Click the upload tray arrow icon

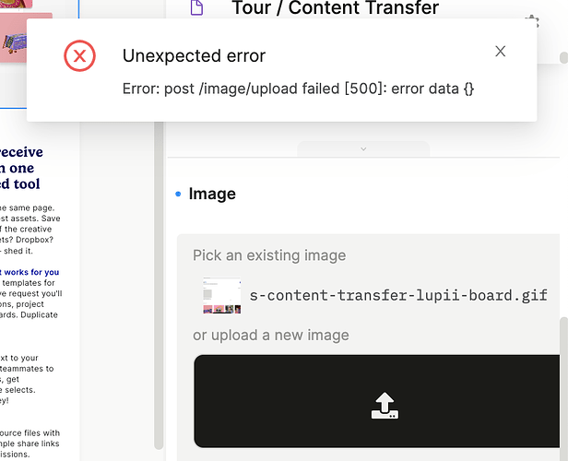pyautogui.click(x=385, y=404)
